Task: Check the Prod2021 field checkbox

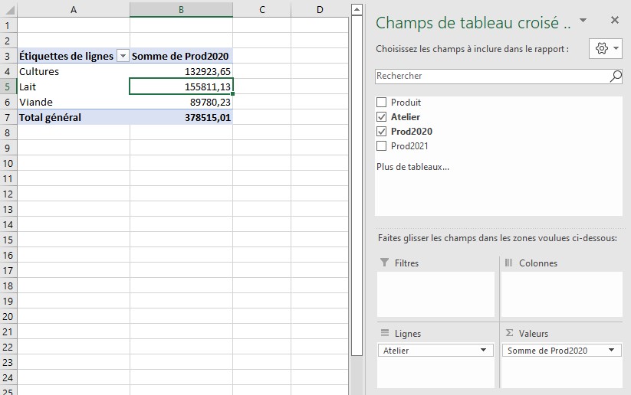Action: coord(381,146)
